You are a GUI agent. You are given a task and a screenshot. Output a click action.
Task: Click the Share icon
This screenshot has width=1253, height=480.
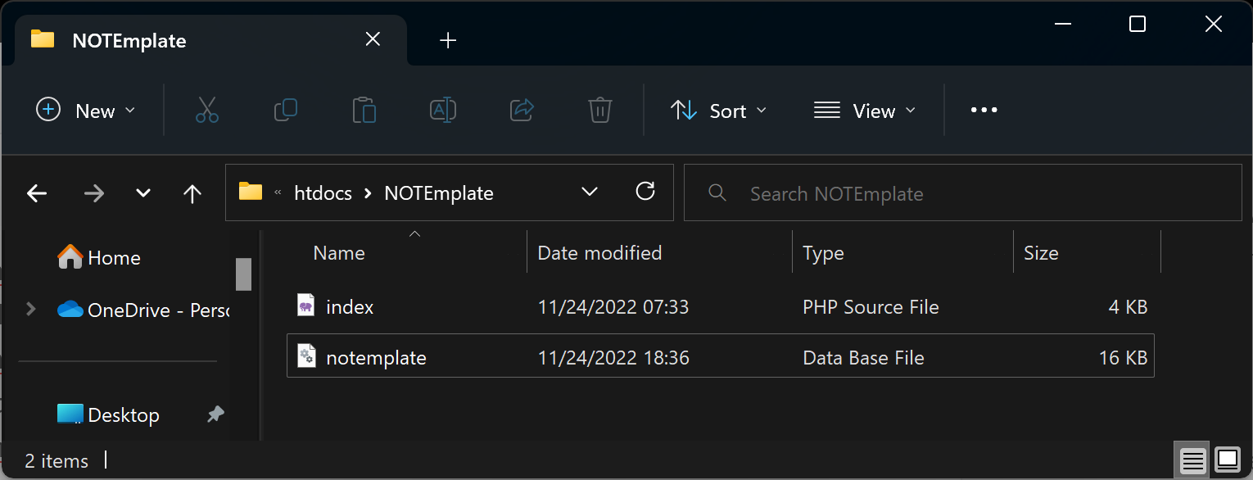pos(522,110)
